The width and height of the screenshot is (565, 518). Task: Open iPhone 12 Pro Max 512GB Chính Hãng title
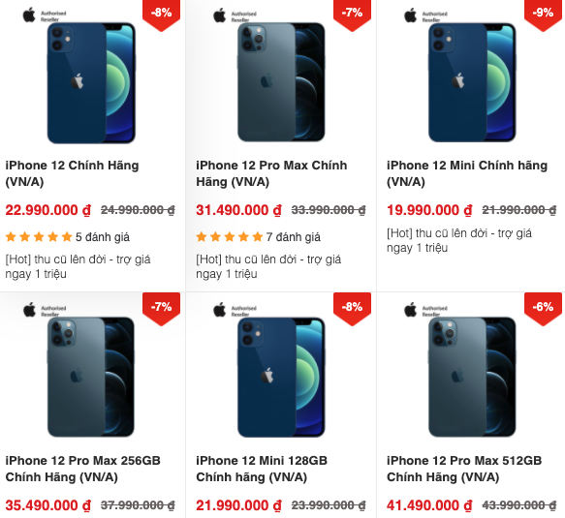coord(464,469)
